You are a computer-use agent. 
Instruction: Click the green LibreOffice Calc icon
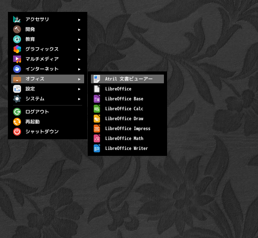pyautogui.click(x=97, y=109)
